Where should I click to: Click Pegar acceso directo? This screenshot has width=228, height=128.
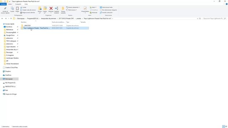click(28, 13)
